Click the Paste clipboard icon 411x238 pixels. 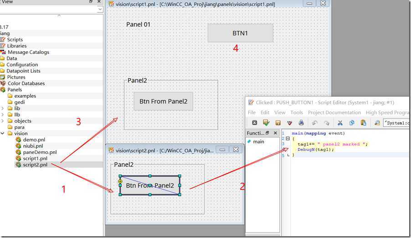(x=363, y=123)
